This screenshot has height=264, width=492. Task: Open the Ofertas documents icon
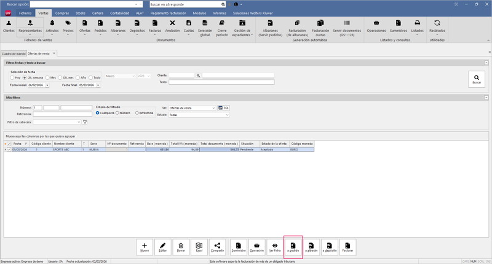coord(85,26)
